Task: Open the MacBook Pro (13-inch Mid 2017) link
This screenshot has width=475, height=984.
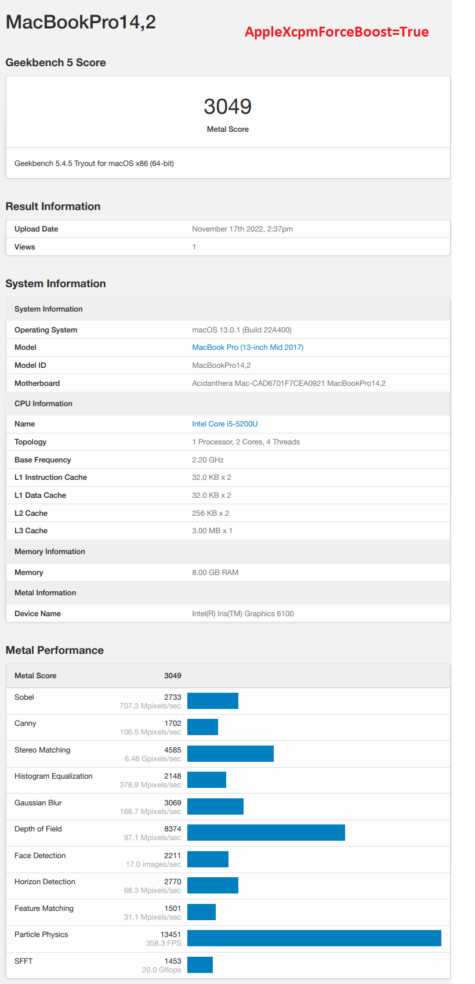Action: 248,347
